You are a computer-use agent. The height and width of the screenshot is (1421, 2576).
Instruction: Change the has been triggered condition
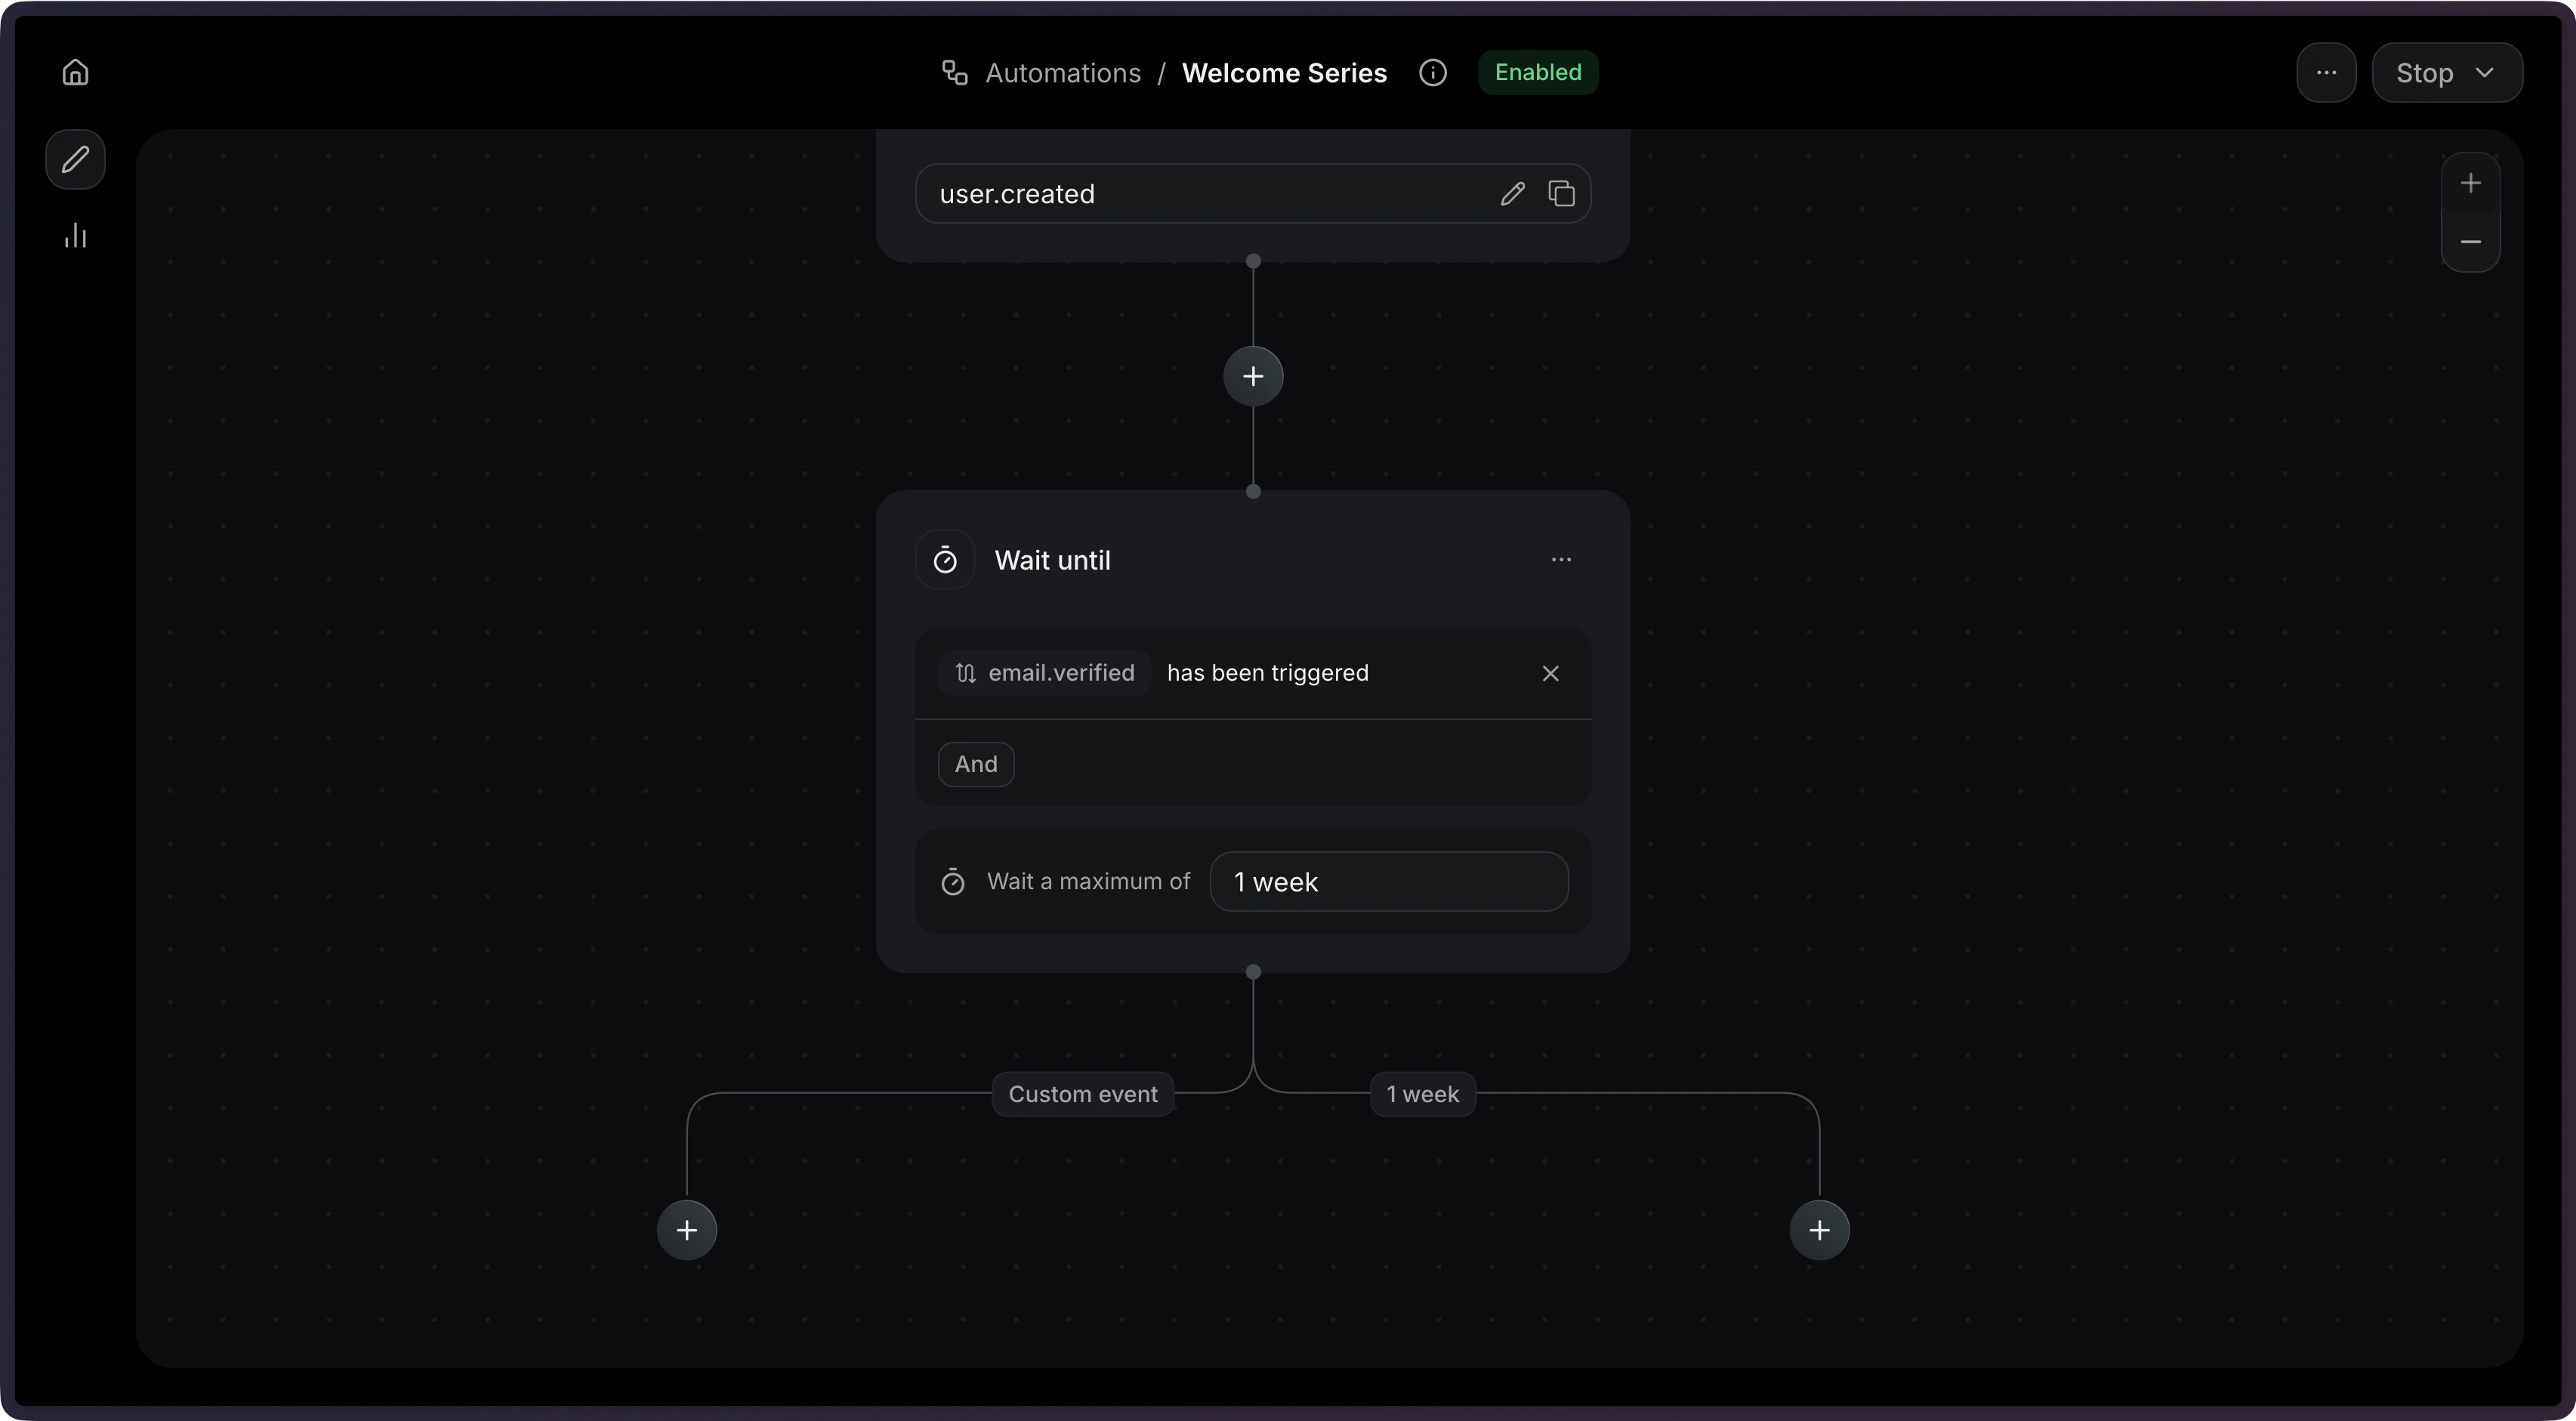pos(1267,673)
